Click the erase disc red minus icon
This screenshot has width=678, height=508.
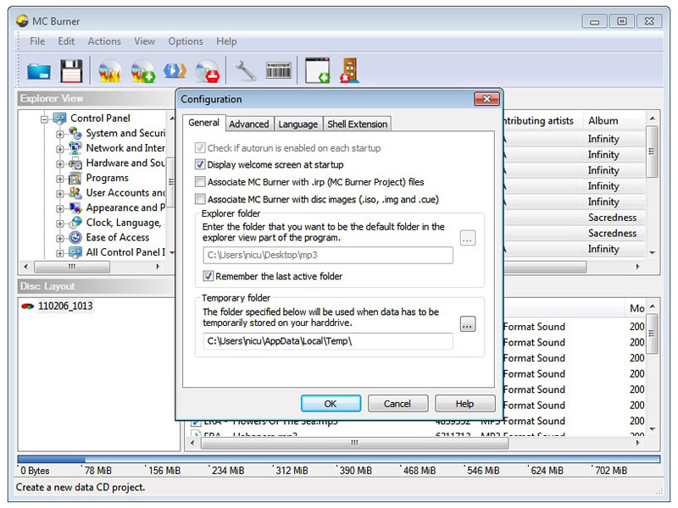click(208, 70)
